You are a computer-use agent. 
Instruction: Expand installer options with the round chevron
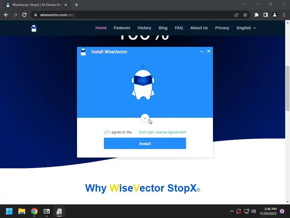(145, 118)
